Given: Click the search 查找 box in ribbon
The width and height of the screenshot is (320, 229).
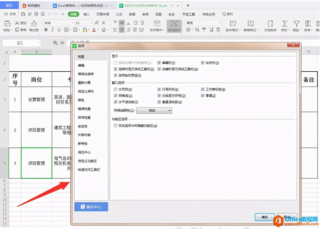Looking at the screenshot, I should pos(228,14).
